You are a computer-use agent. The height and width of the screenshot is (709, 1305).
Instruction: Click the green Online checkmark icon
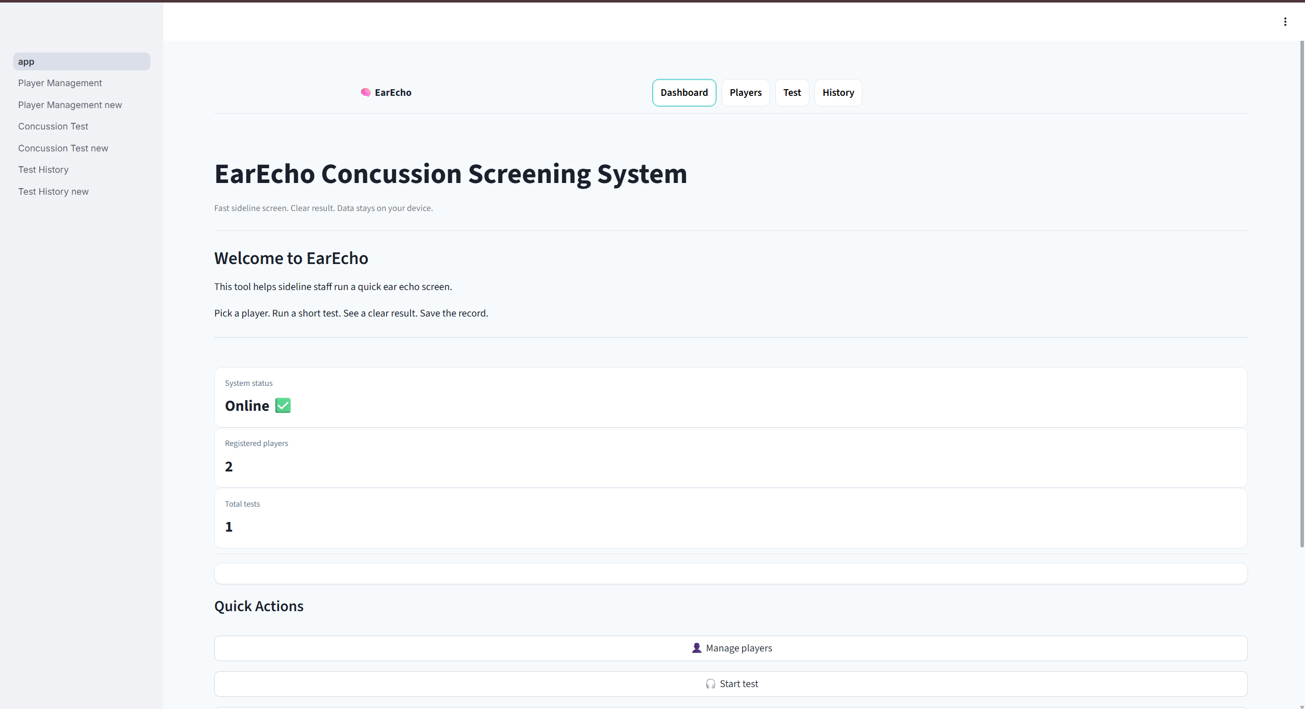point(283,406)
